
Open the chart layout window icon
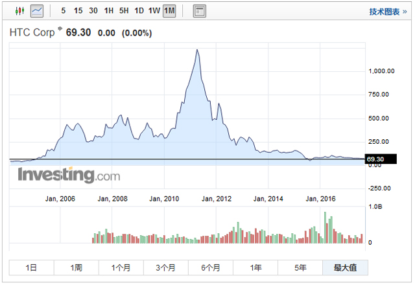[200, 11]
